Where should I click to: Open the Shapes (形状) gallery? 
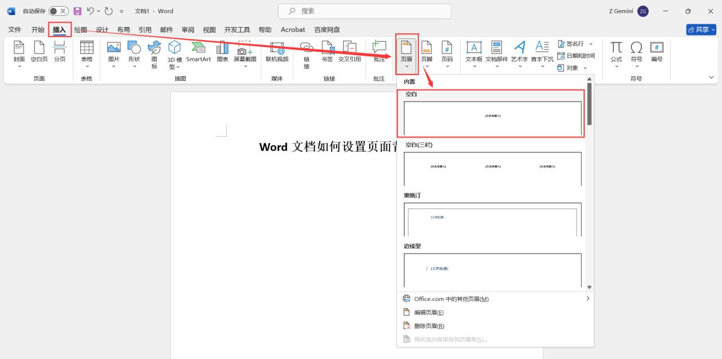[134, 54]
